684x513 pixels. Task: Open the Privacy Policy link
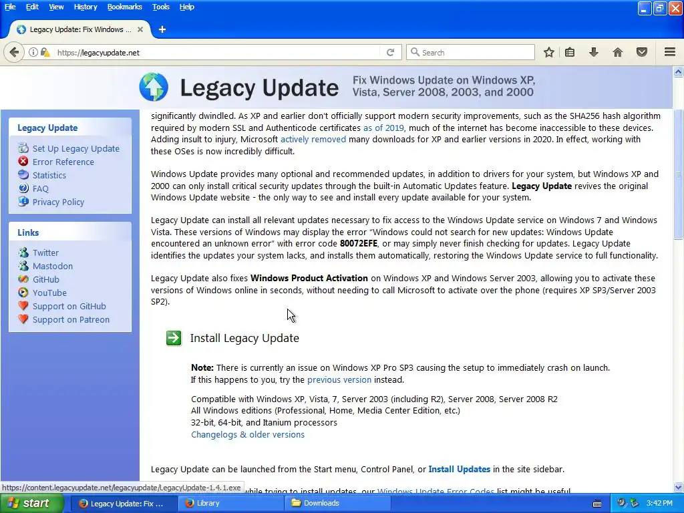(x=59, y=202)
